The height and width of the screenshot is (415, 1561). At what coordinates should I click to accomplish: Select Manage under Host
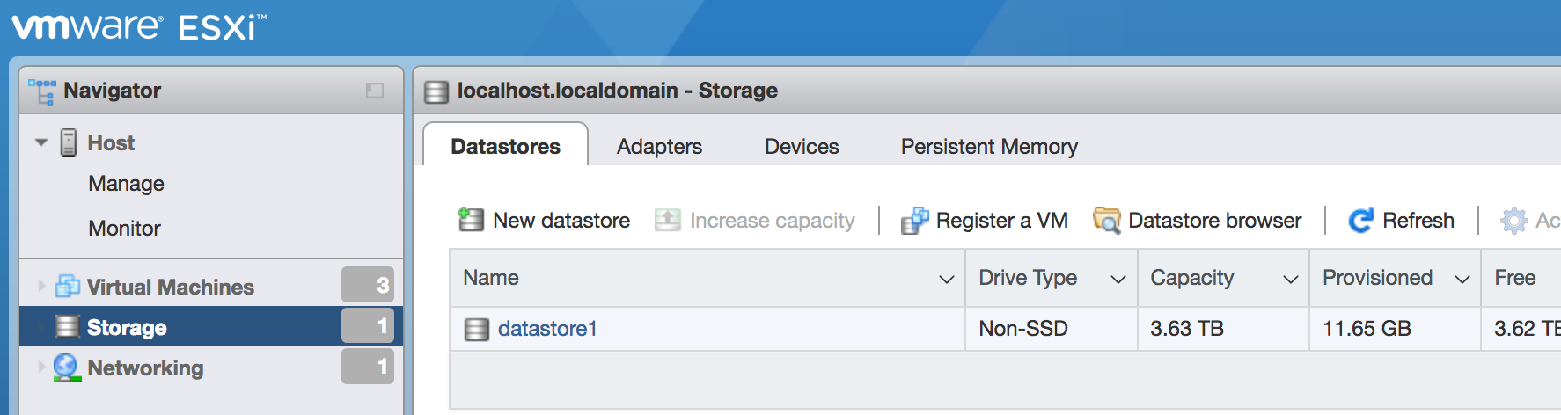click(x=126, y=184)
